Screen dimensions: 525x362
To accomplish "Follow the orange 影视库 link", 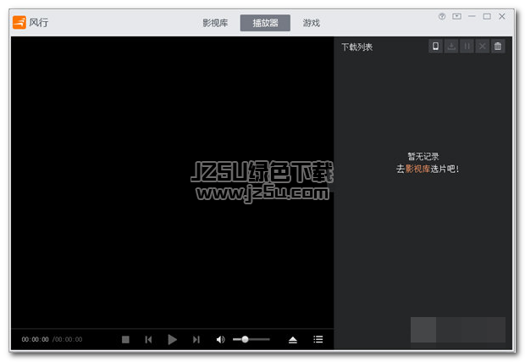I will [x=417, y=169].
